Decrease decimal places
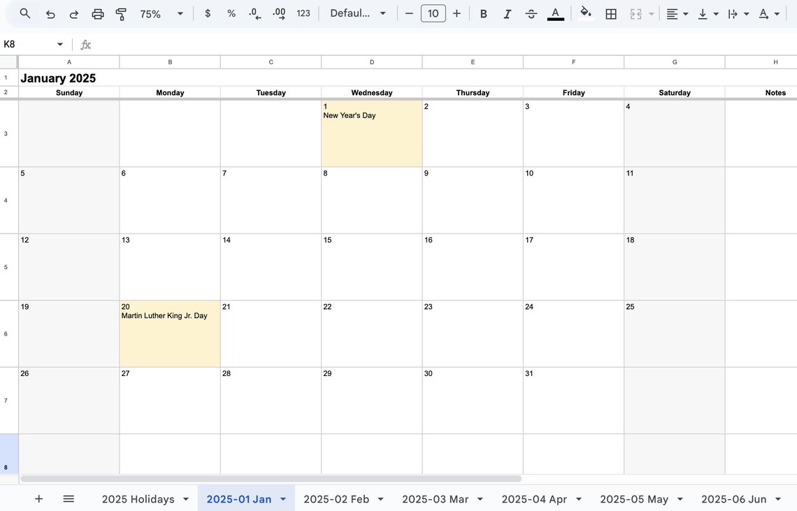Viewport: 797px width, 511px height. coord(255,14)
